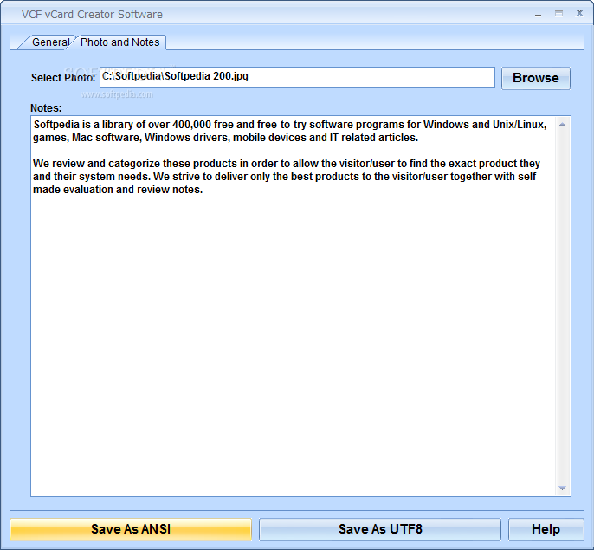
Task: Save the vCard as ANSI
Action: click(x=131, y=529)
